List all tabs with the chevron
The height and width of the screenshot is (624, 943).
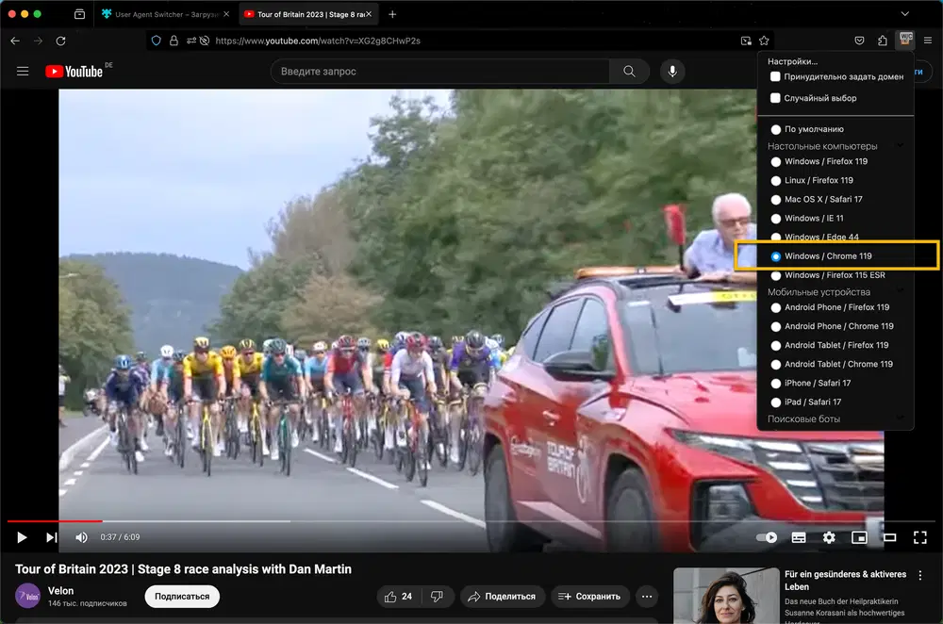[x=904, y=14]
